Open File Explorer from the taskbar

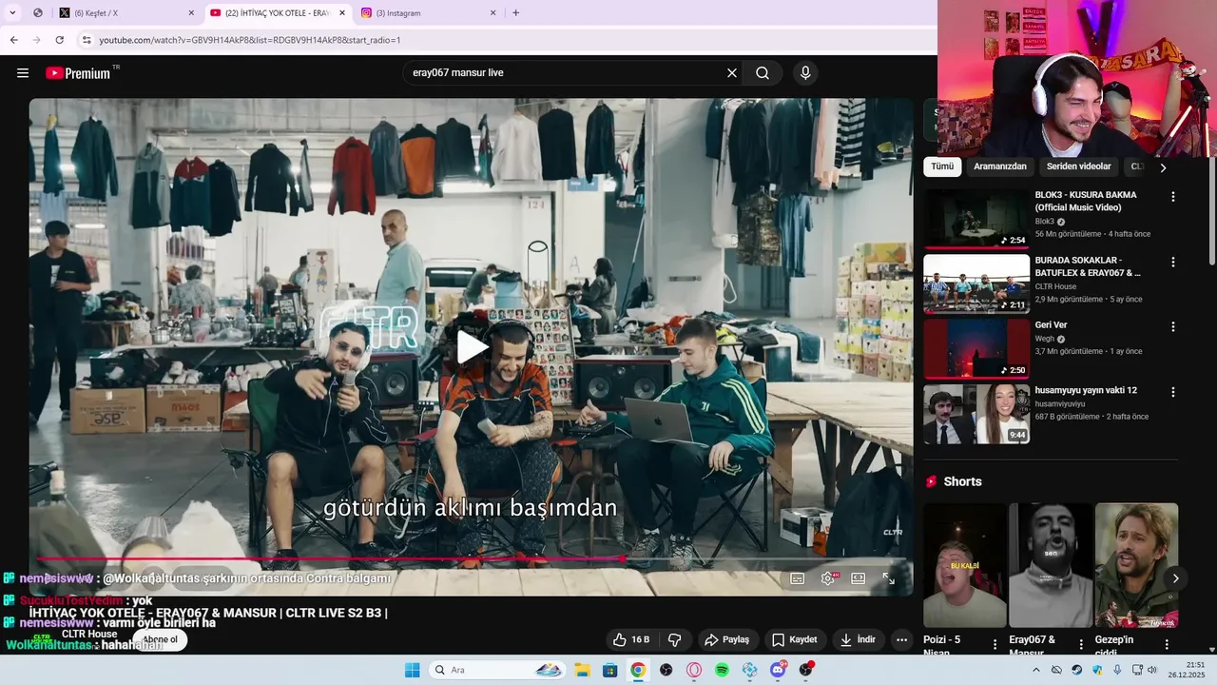[x=582, y=670]
